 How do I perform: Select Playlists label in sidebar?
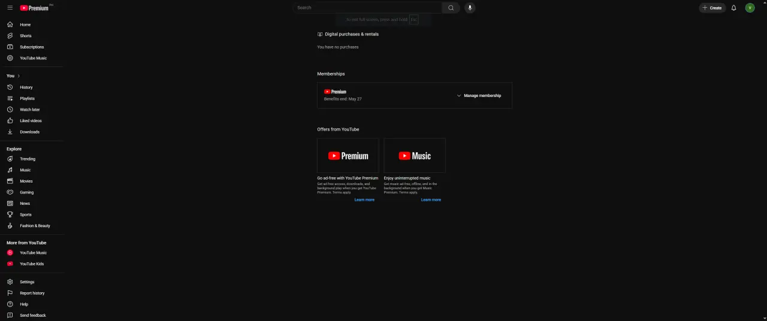[x=27, y=98]
